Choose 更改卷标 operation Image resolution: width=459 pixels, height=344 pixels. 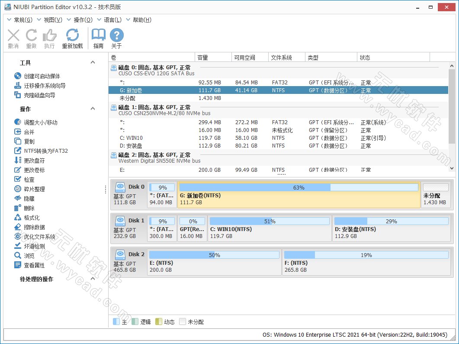tap(29, 170)
